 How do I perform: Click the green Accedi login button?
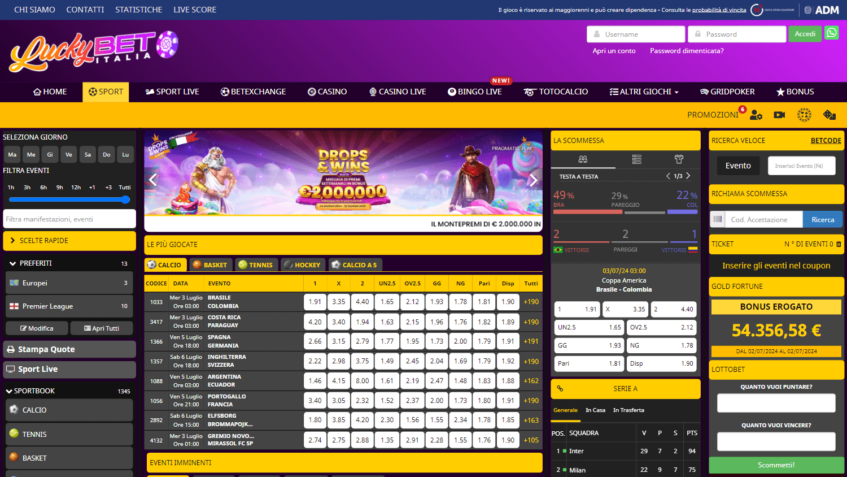(x=805, y=34)
